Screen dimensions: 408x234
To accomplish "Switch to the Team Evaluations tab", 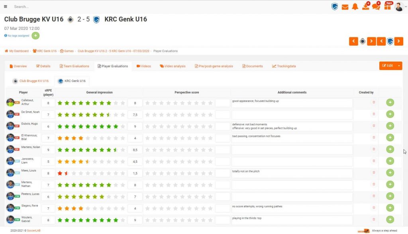I will click(x=74, y=66).
